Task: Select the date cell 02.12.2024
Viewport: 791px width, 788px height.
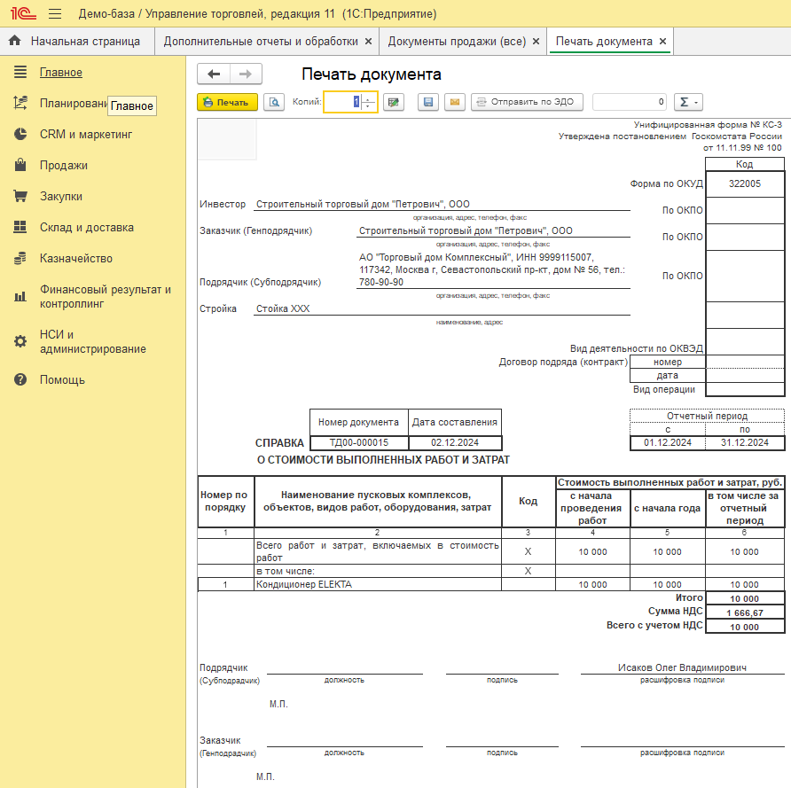Action: tap(455, 442)
